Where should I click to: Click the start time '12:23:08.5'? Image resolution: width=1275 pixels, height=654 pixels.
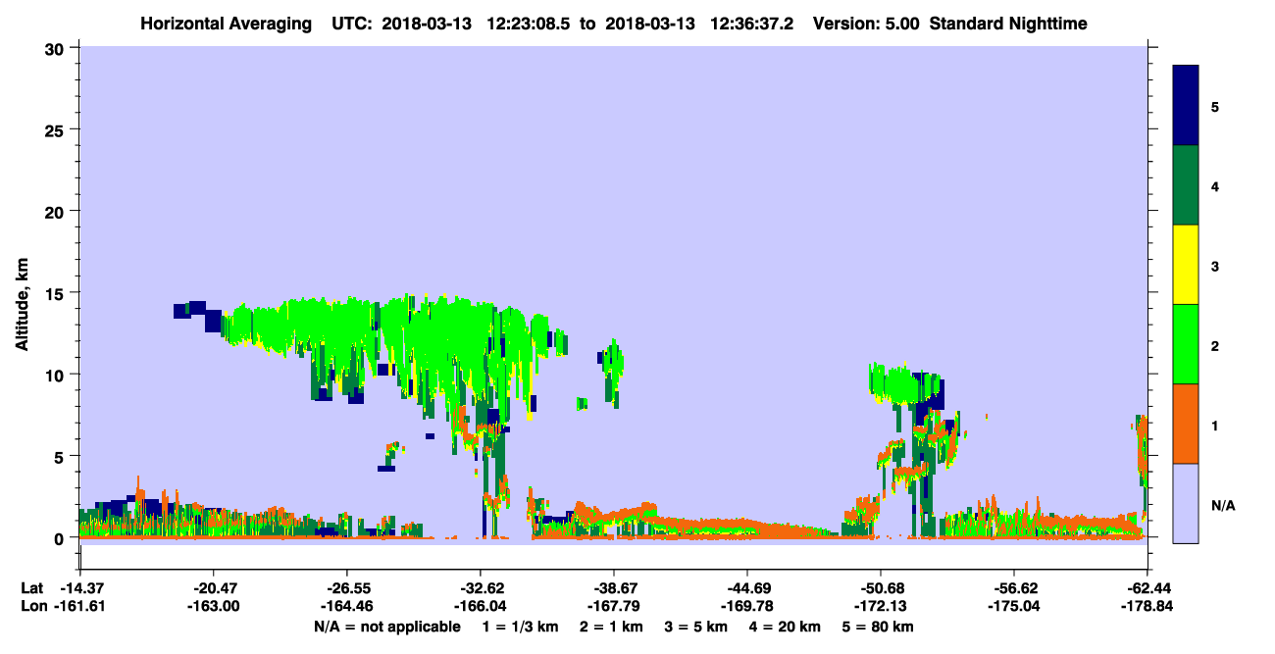point(529,23)
